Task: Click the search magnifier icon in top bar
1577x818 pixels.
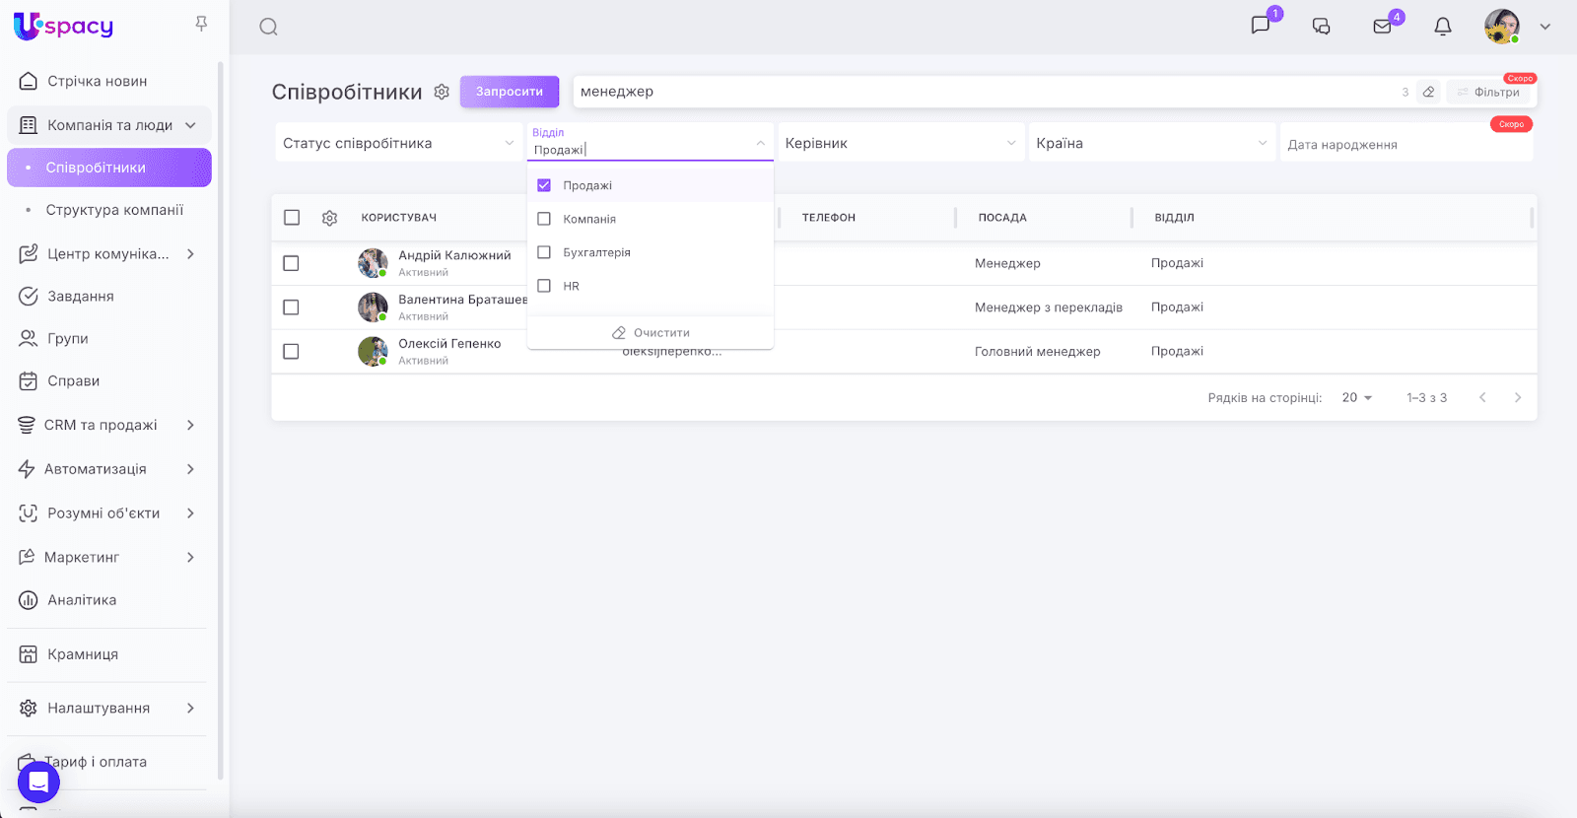Action: tap(268, 27)
